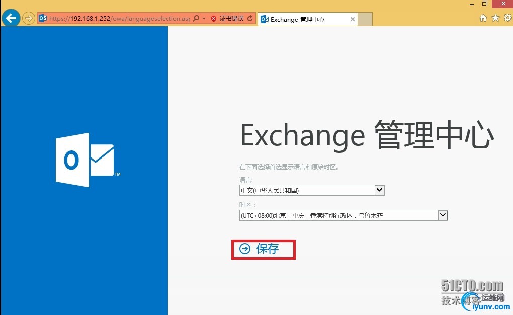Open a new blank tab

(x=365, y=19)
